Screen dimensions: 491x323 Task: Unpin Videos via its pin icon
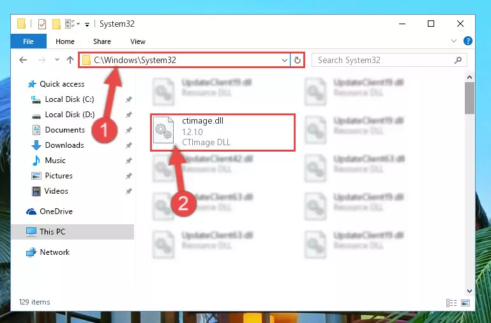129,192
